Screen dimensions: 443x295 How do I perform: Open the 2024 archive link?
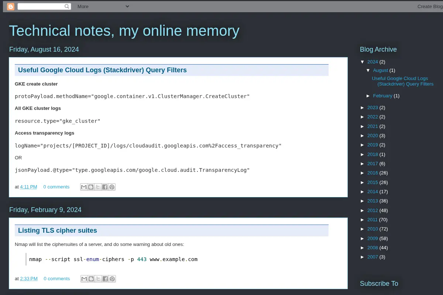pos(372,62)
